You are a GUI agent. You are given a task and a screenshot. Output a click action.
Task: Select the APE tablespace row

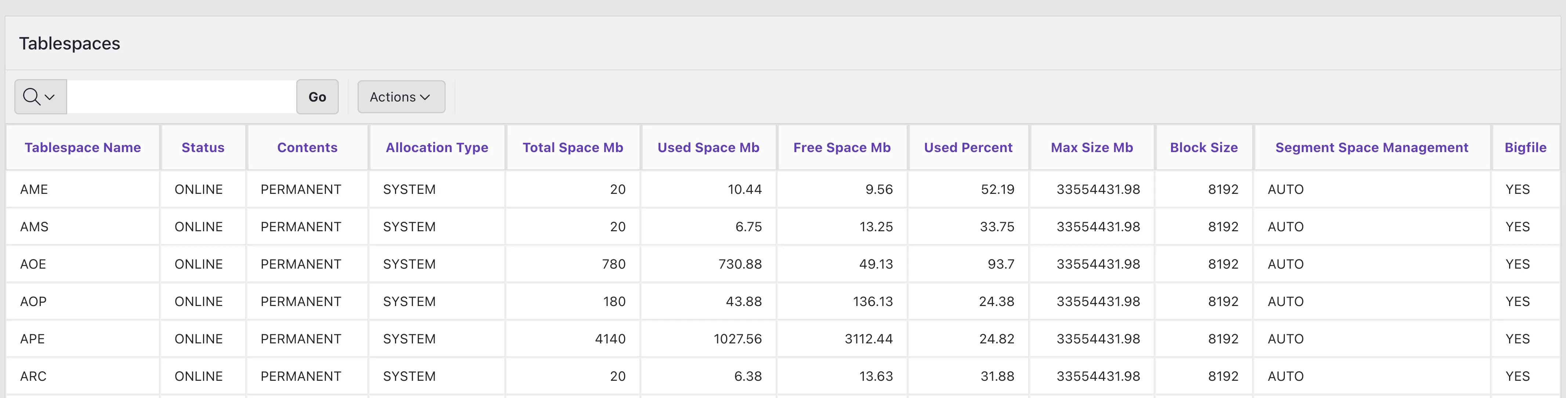point(32,339)
